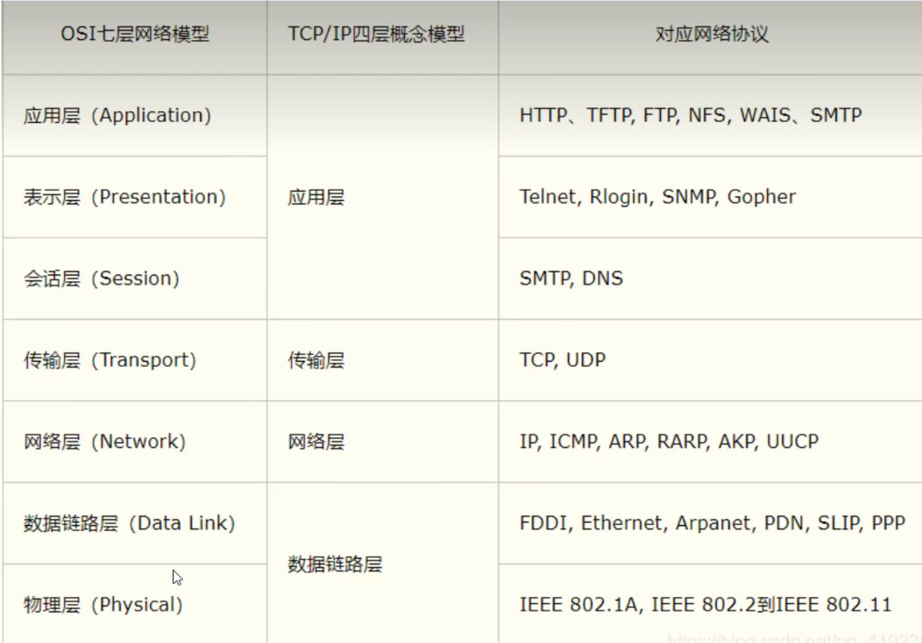The image size is (922, 643).
Task: Select the '会话层 (Session)' cell
Action: [135, 279]
